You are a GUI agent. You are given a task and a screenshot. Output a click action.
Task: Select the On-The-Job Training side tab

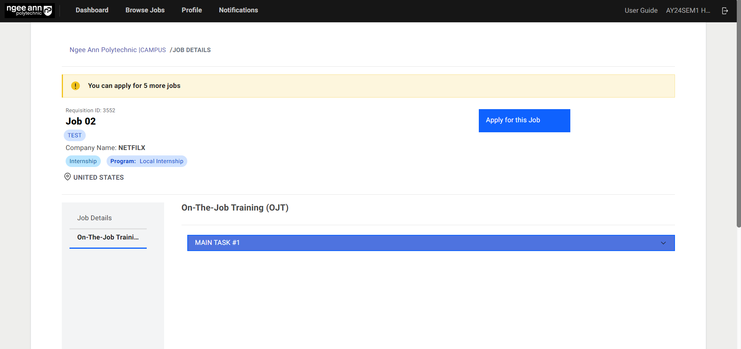click(x=108, y=237)
